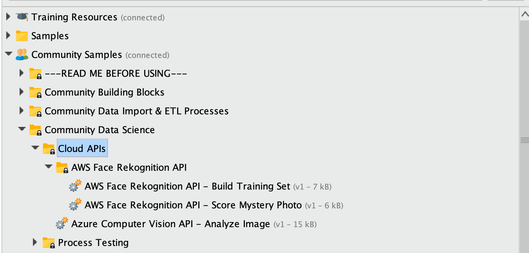Collapse the Cloud APIs folder
The image size is (529, 253).
(35, 148)
